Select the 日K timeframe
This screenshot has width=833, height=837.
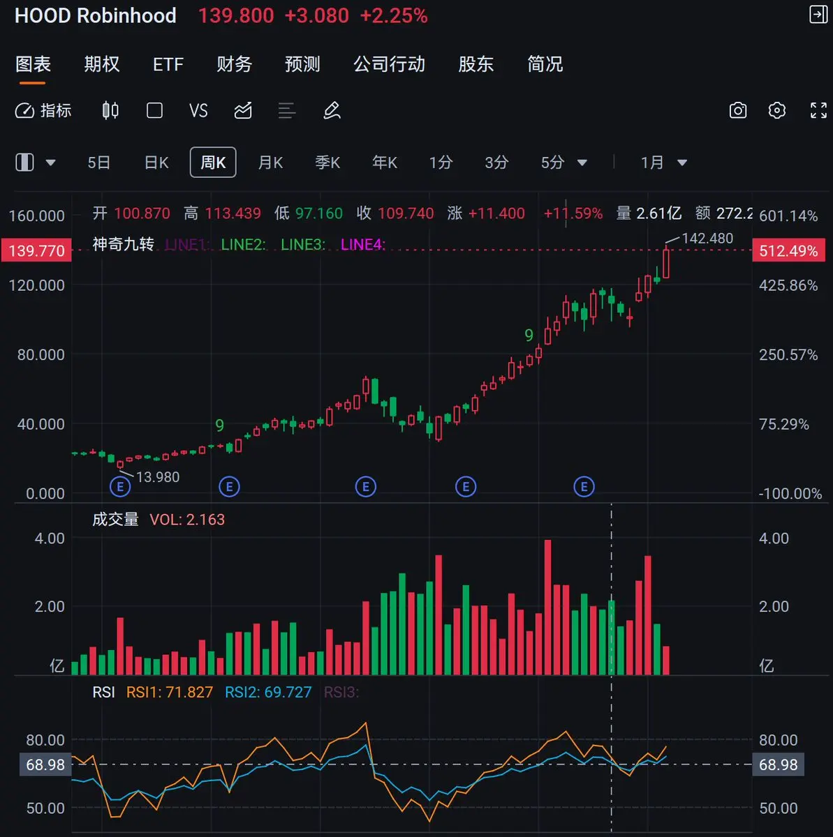156,163
